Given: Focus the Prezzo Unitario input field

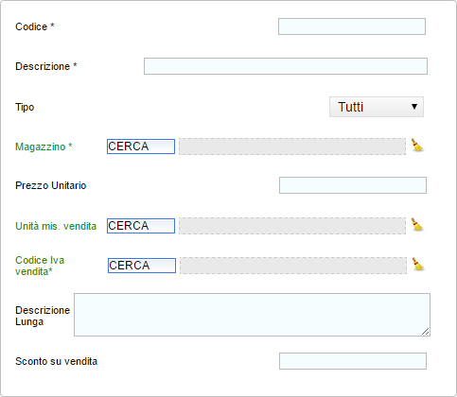Looking at the screenshot, I should (x=353, y=185).
